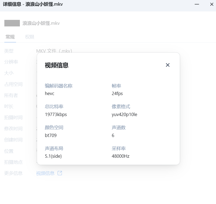Minimize the 详细信息 window

[x=197, y=4]
